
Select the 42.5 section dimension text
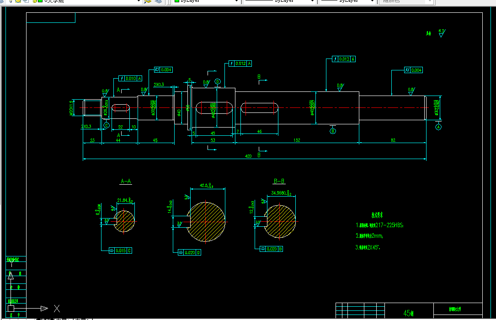point(206,186)
